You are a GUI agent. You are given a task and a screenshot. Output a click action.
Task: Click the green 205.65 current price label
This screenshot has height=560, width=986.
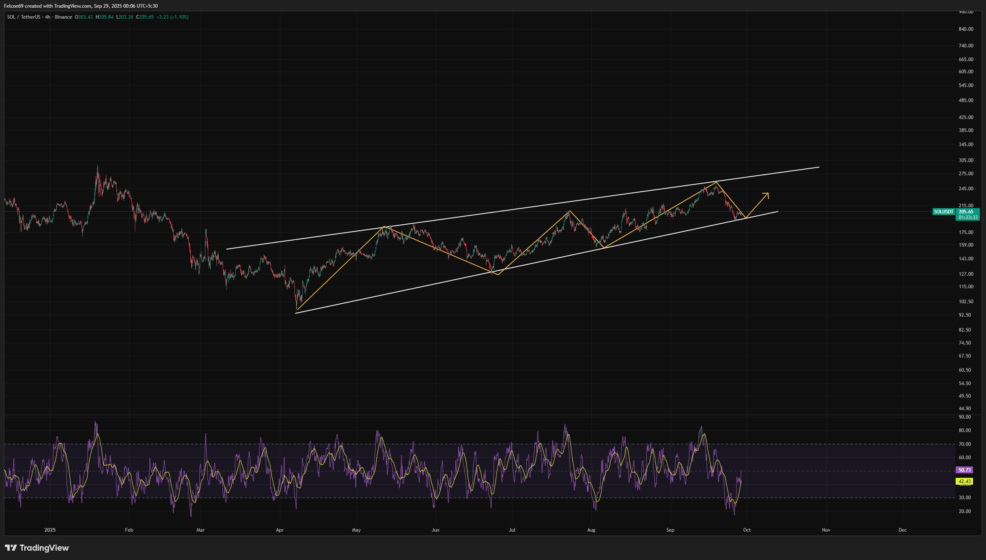coord(966,212)
